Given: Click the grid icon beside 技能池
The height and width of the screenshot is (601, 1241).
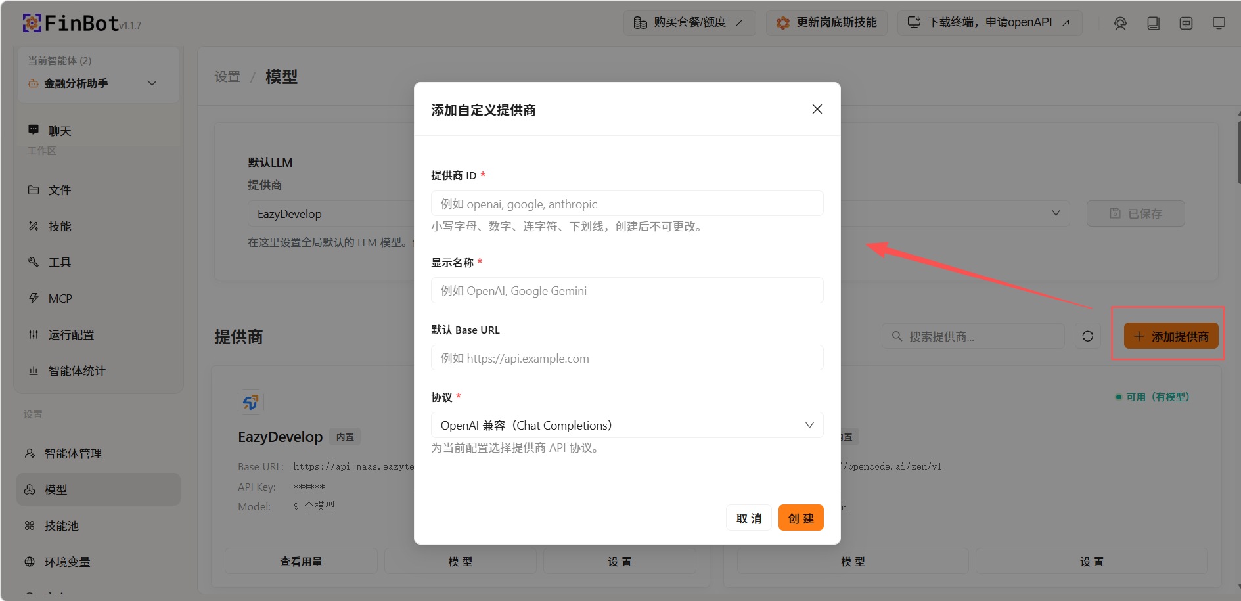Looking at the screenshot, I should point(30,525).
